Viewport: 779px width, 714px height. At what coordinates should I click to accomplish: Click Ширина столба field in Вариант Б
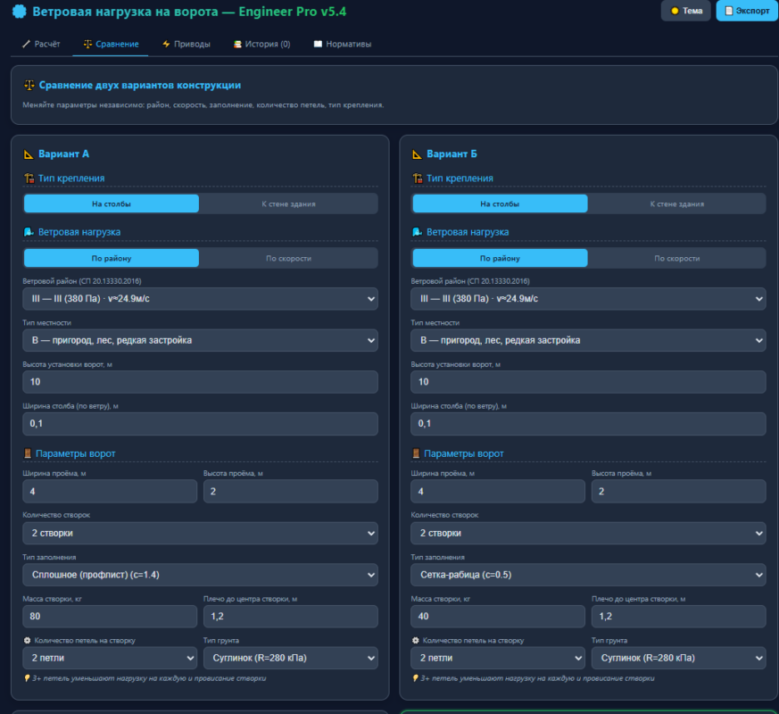point(588,424)
